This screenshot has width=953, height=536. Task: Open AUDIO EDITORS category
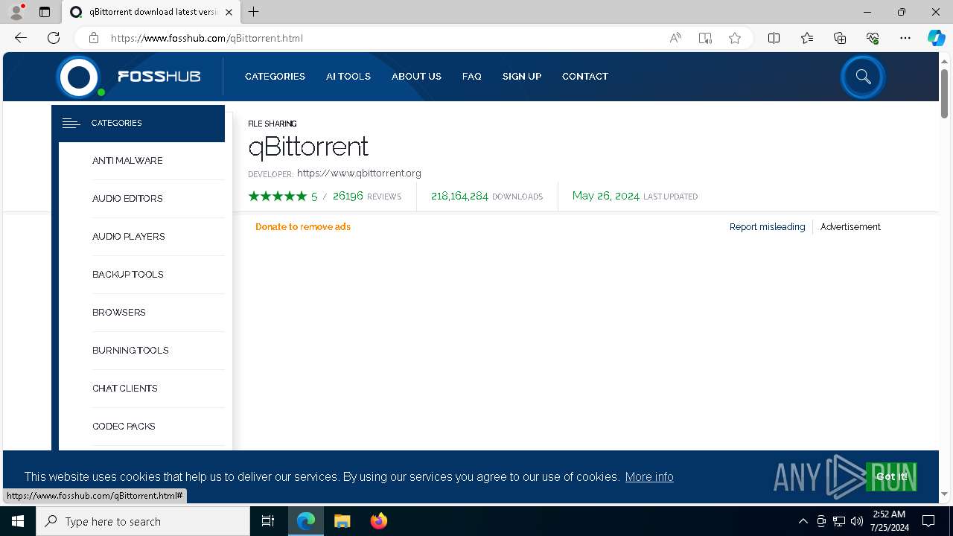(127, 199)
